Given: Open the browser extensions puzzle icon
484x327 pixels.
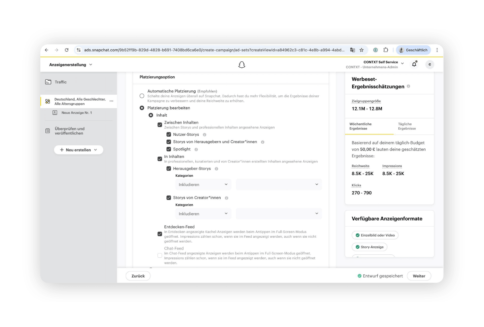Looking at the screenshot, I should pos(386,50).
